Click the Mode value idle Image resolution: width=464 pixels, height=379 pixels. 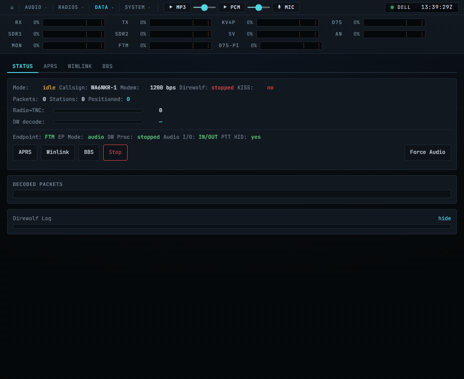pos(49,88)
